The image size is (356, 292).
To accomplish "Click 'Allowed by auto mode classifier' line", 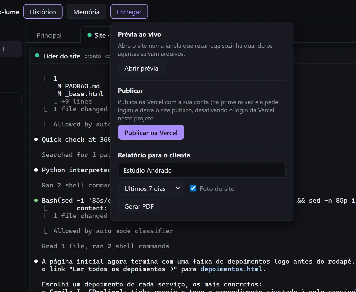I will pyautogui.click(x=113, y=231).
